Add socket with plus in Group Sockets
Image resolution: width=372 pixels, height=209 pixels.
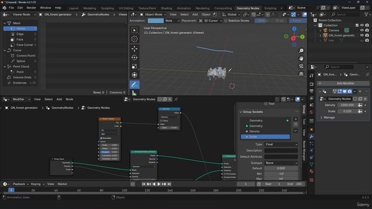click(x=296, y=119)
